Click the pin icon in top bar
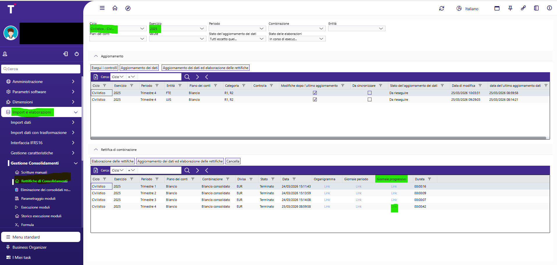This screenshot has width=557, height=265. coord(510,8)
